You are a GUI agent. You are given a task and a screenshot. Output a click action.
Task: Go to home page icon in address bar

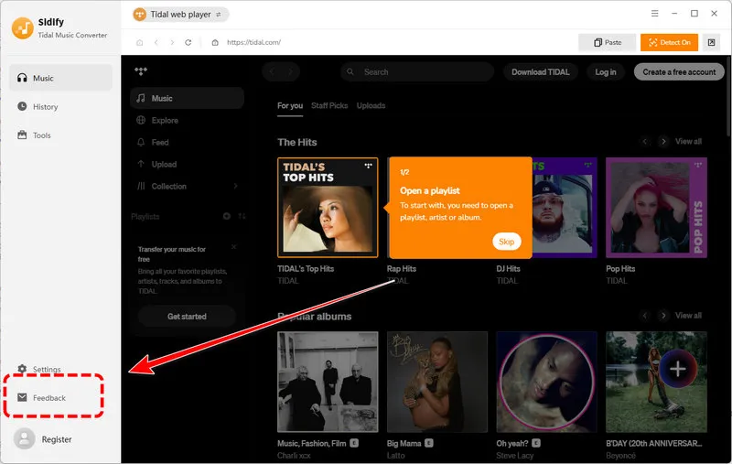pyautogui.click(x=140, y=42)
